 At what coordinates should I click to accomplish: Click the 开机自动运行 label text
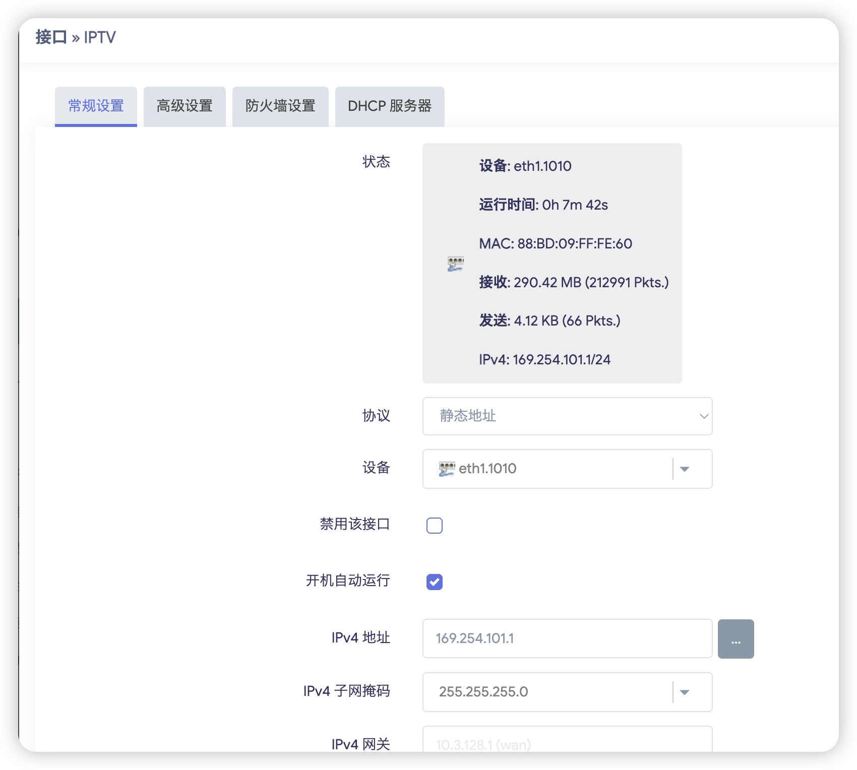coord(347,581)
